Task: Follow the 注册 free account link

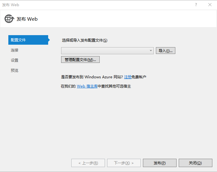Action: point(128,77)
